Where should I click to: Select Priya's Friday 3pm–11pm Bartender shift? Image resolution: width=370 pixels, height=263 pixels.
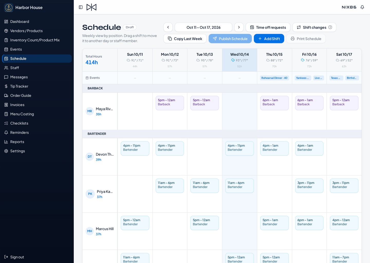tap(309, 186)
